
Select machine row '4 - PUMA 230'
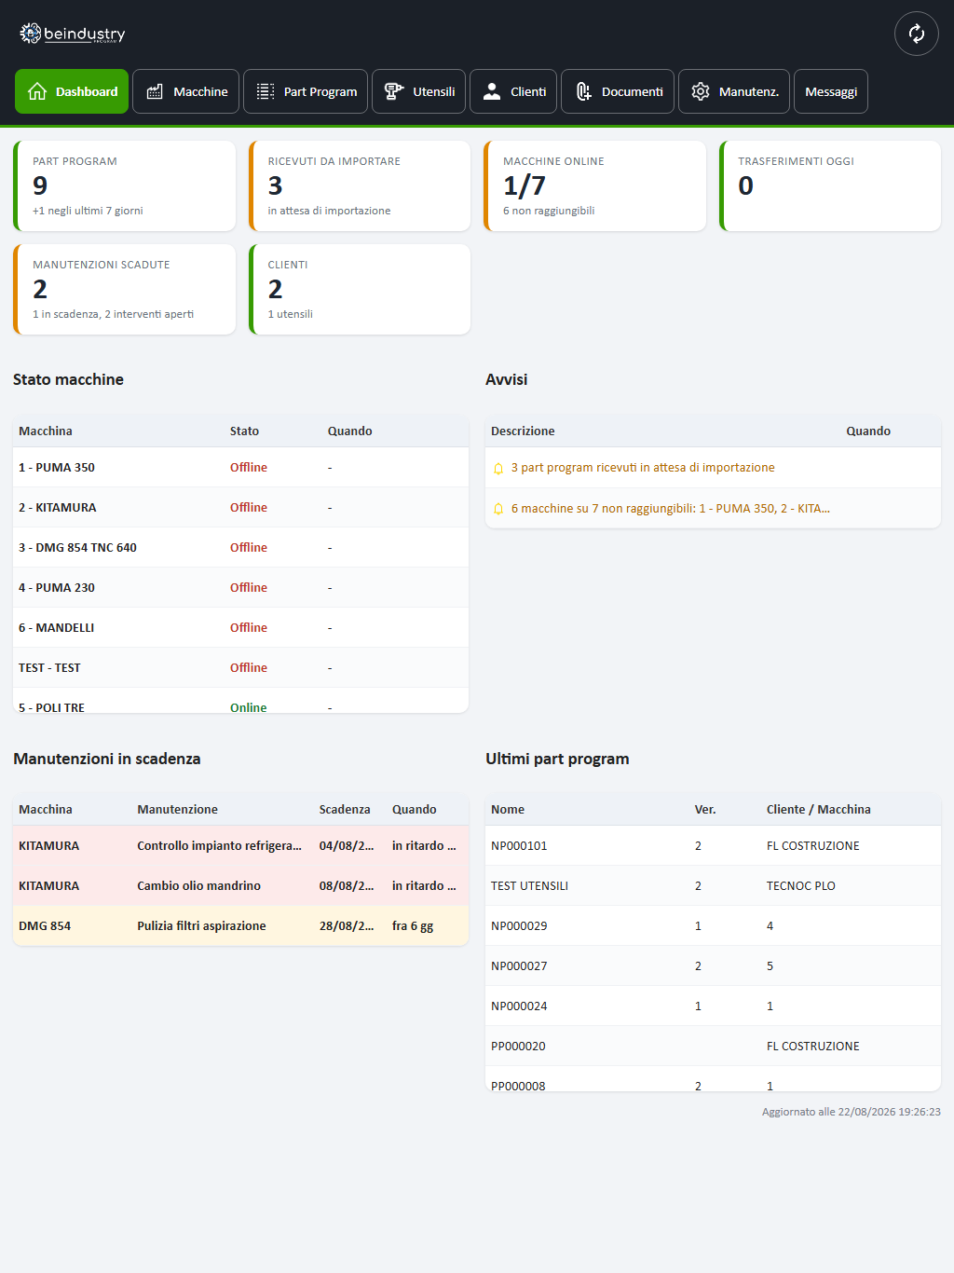click(x=240, y=588)
